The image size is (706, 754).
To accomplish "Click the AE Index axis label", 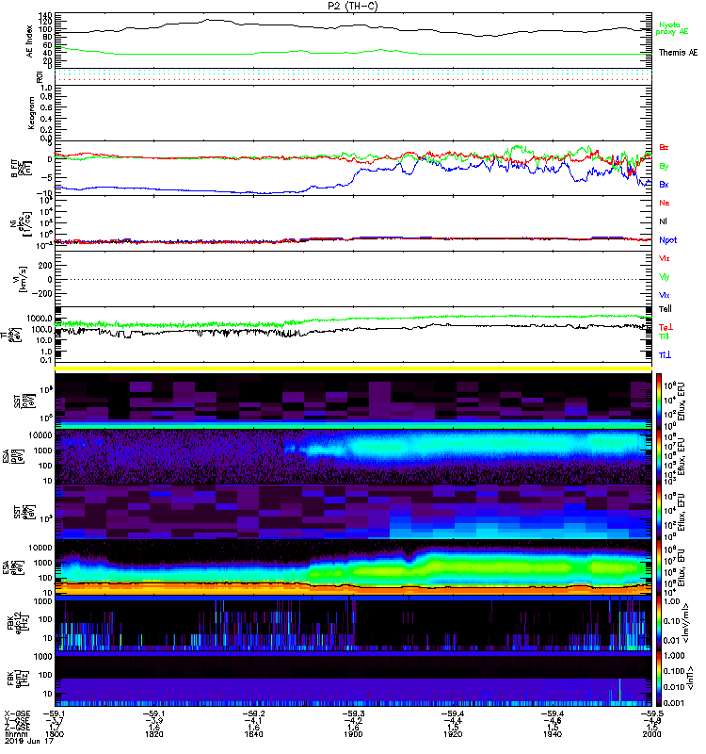I will (x=30, y=41).
